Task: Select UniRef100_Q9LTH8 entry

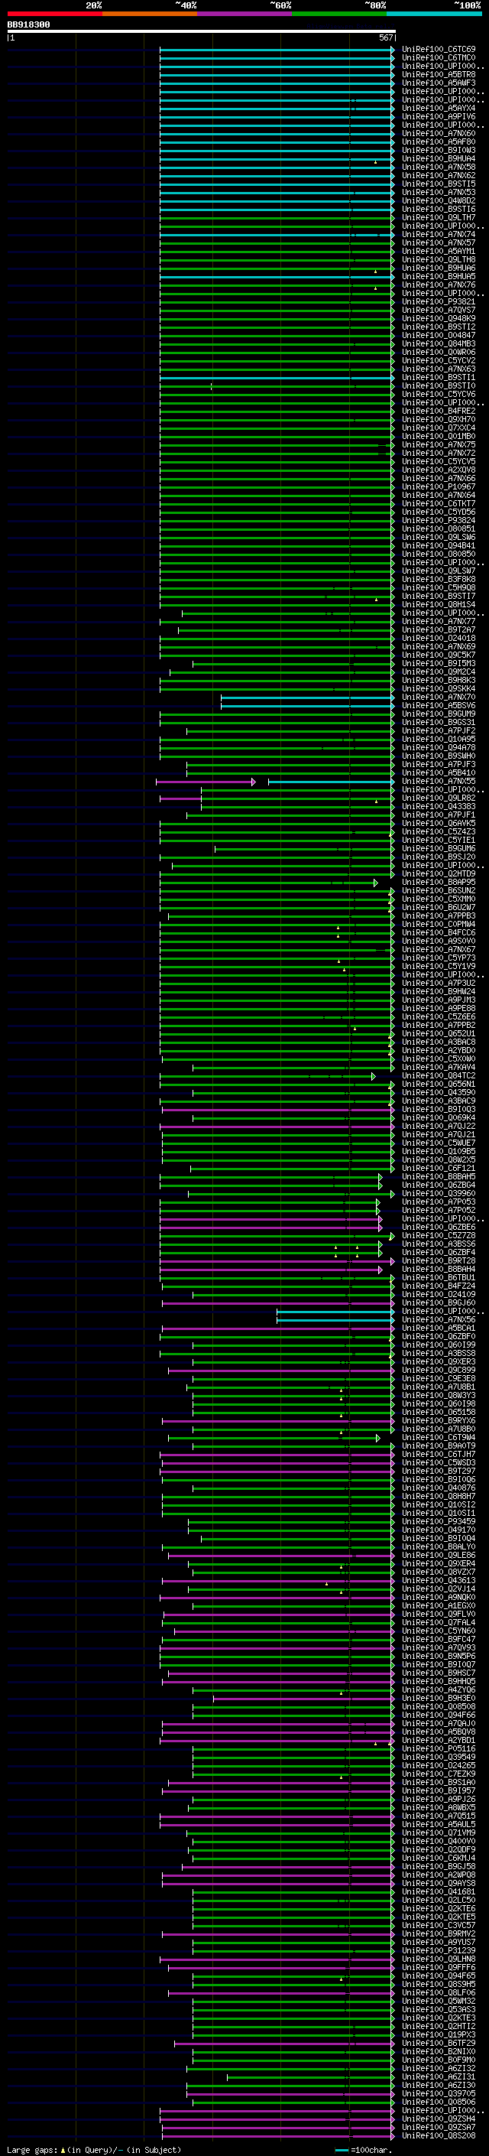Action: [439, 259]
